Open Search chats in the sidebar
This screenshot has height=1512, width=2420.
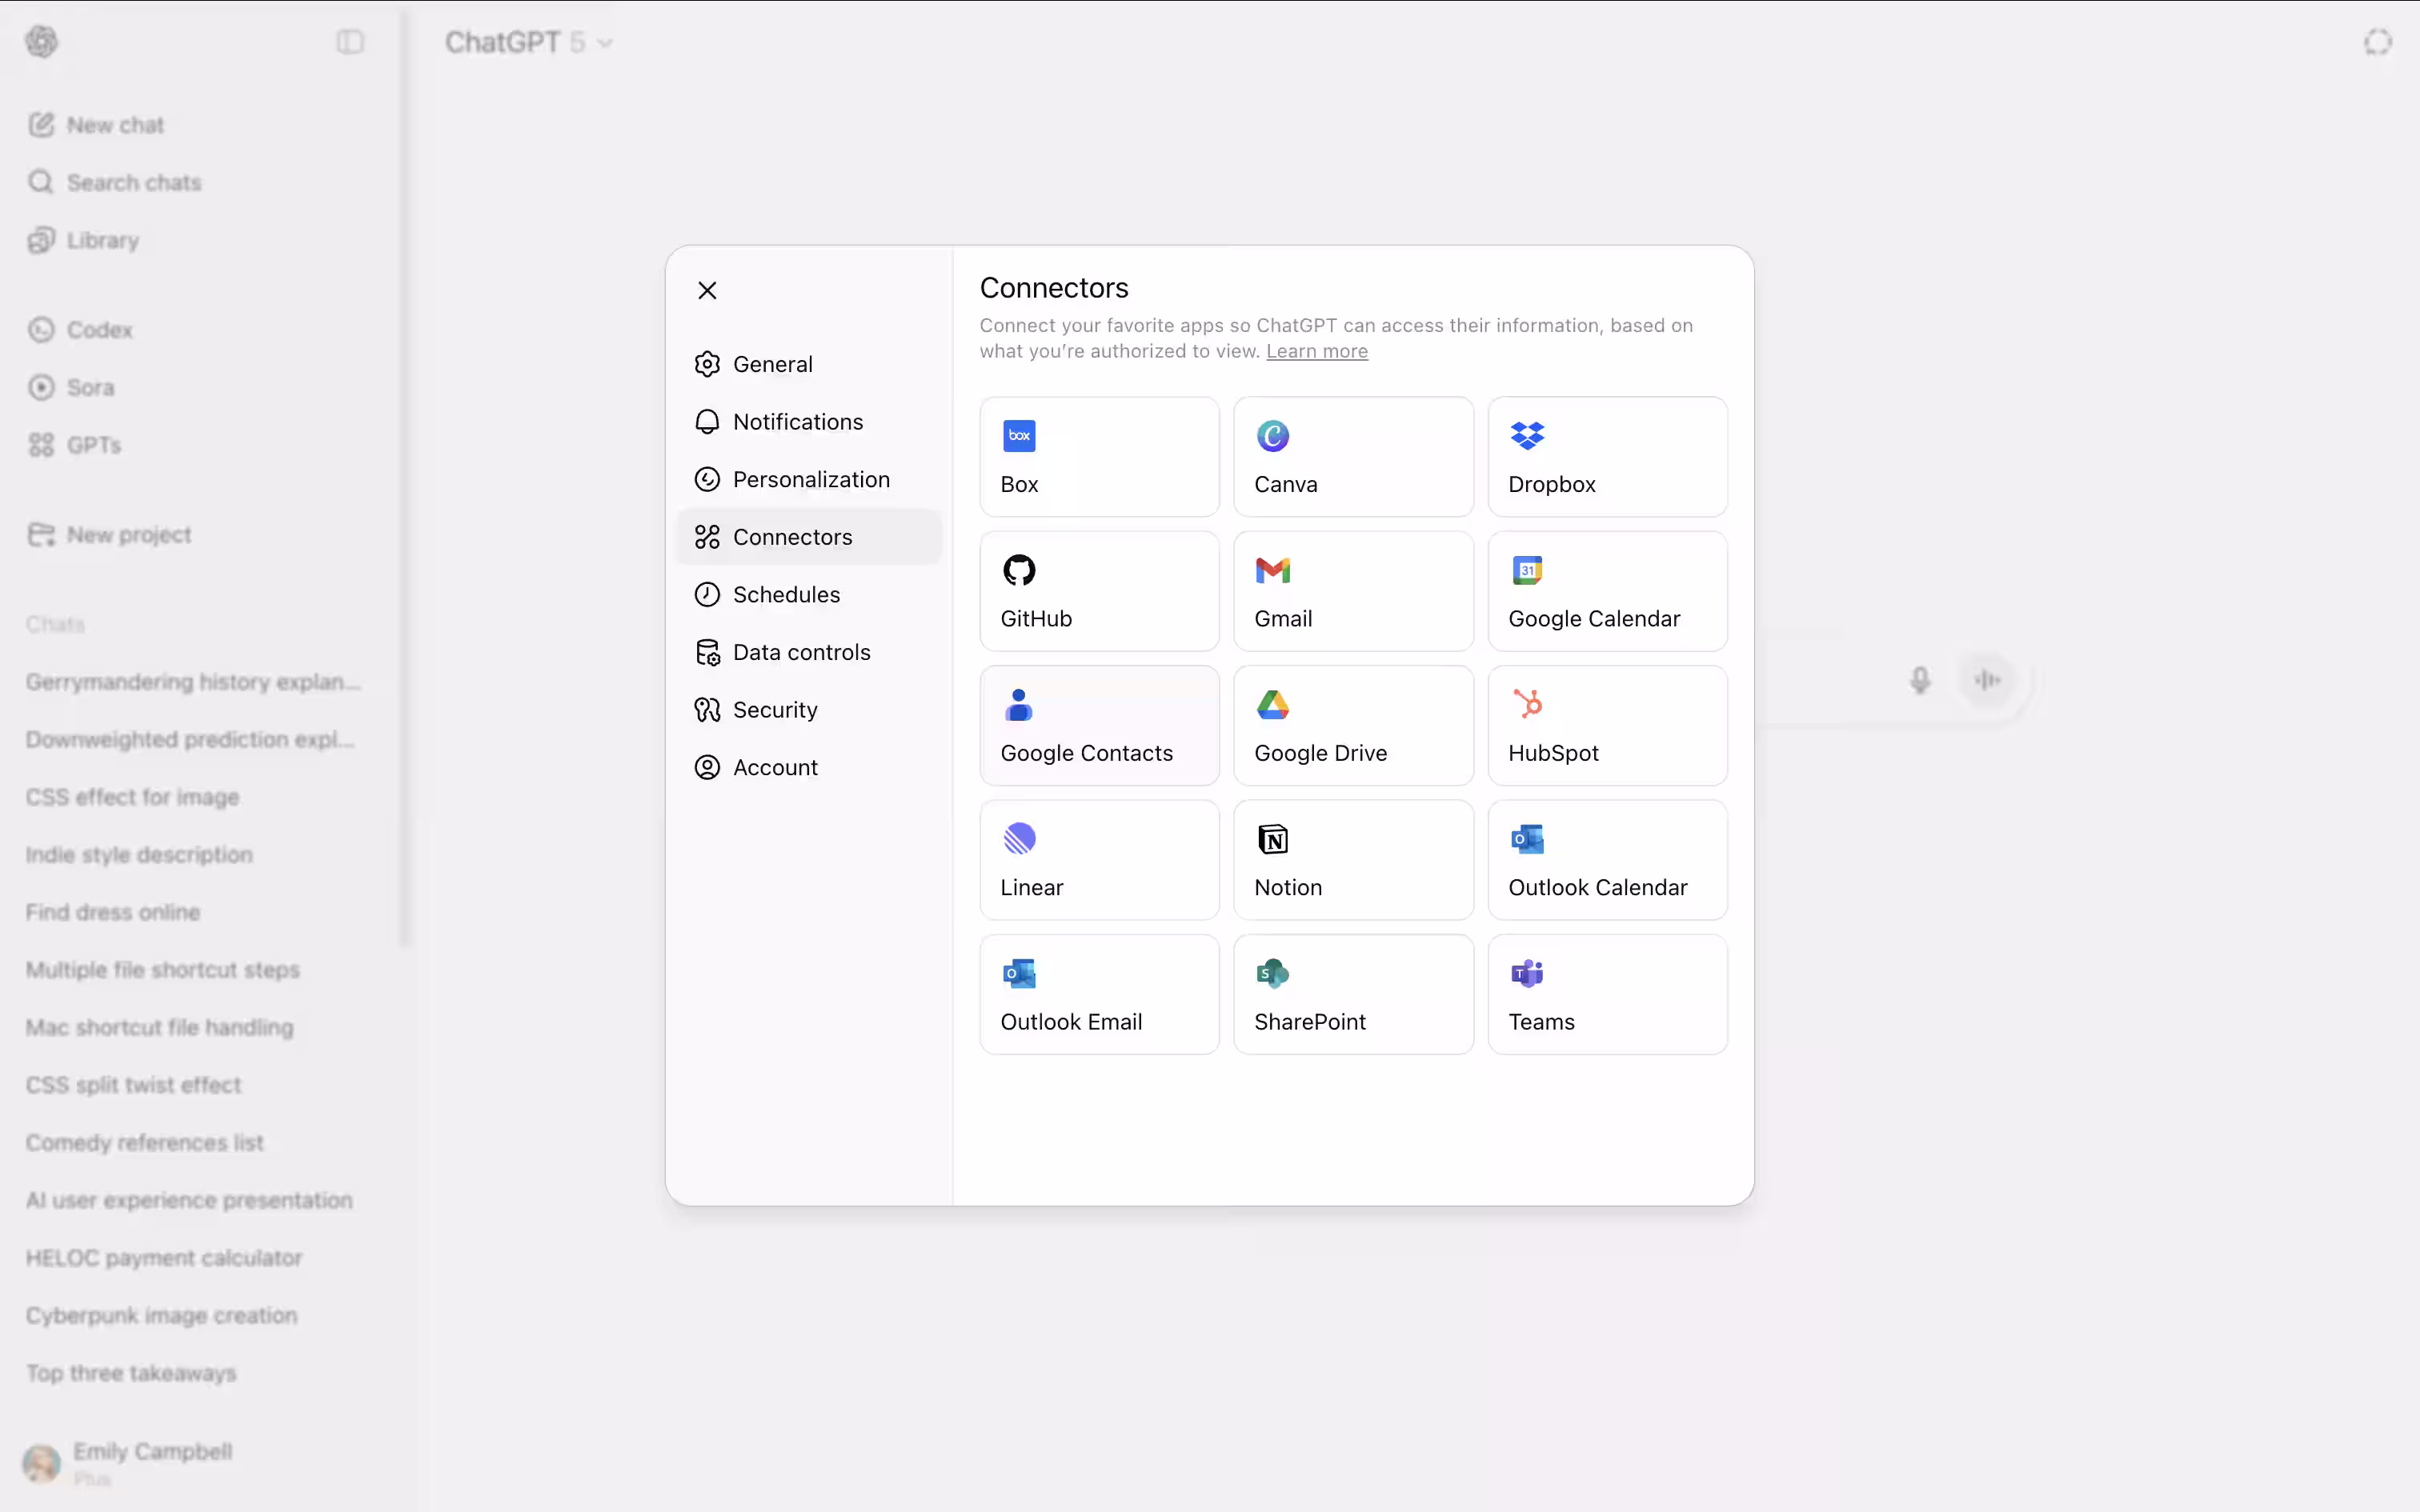pyautogui.click(x=115, y=182)
